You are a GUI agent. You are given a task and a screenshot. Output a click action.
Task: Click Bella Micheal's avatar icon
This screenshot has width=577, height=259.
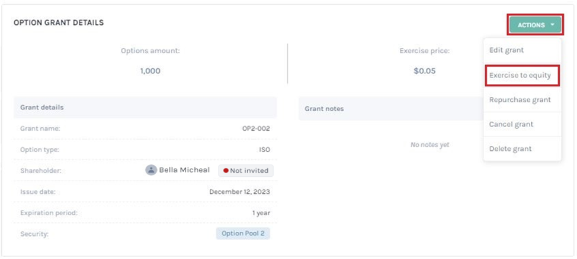click(x=151, y=170)
